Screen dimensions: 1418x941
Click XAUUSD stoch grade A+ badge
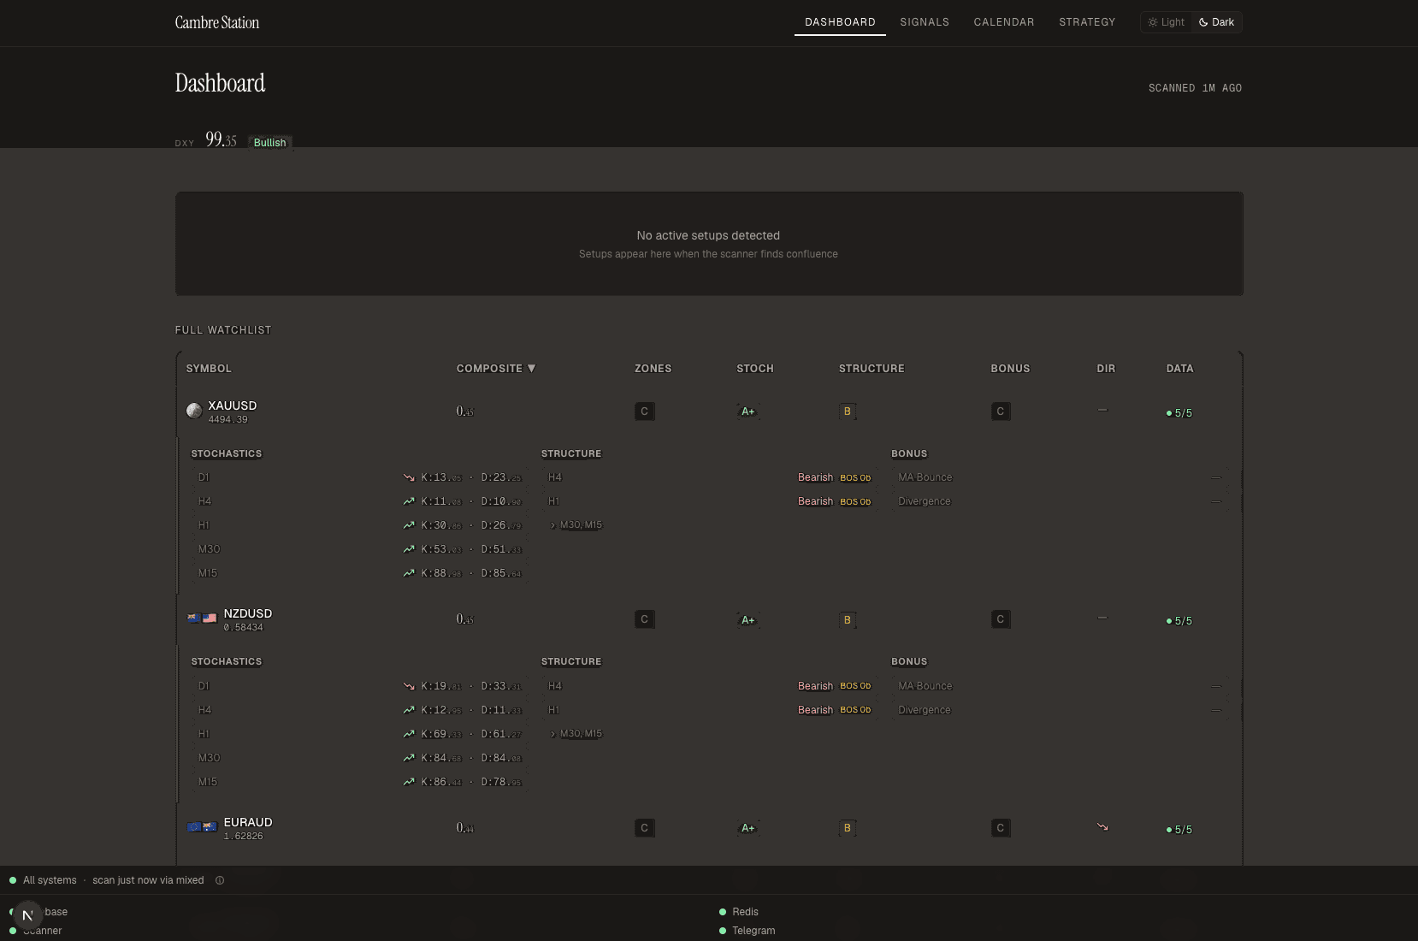748,411
